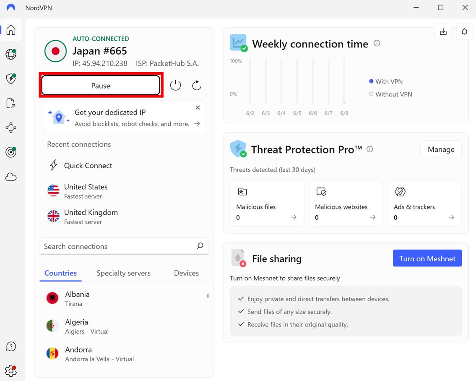476x381 pixels.
Task: Connect to United States fastest server
Action: pyautogui.click(x=124, y=191)
